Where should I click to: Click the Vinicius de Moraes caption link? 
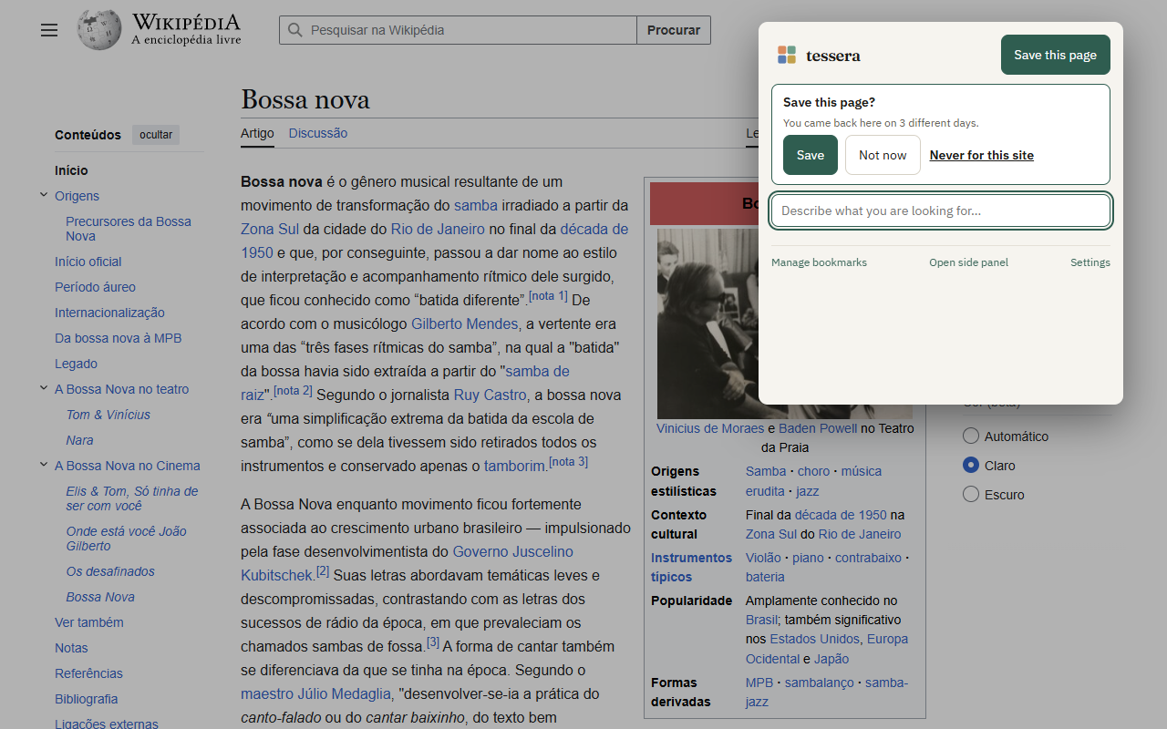710,428
